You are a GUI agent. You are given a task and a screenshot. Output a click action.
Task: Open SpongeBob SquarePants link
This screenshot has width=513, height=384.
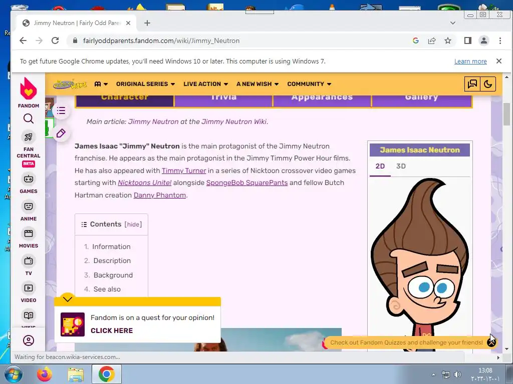pyautogui.click(x=247, y=182)
